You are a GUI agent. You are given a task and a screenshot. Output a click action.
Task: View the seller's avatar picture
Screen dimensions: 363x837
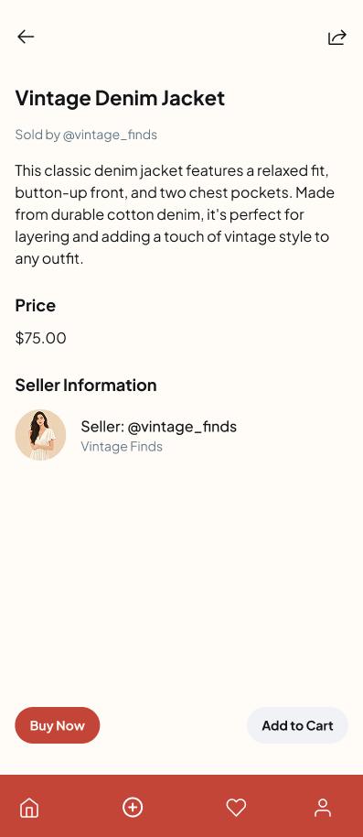point(40,435)
